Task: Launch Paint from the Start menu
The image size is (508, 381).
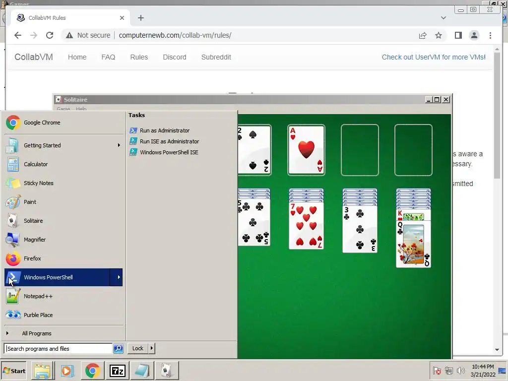Action: [x=63, y=202]
